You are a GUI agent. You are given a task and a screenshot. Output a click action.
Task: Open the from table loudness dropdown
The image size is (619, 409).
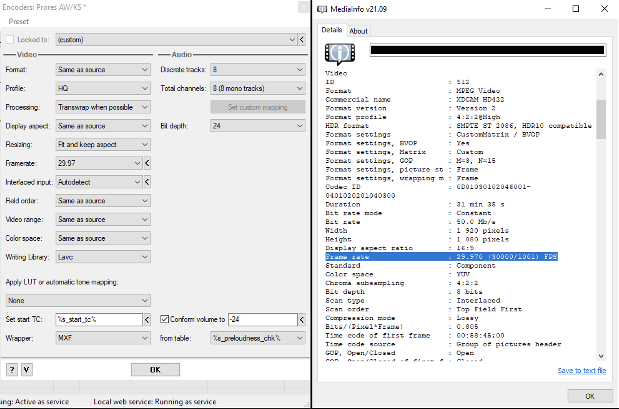point(258,338)
